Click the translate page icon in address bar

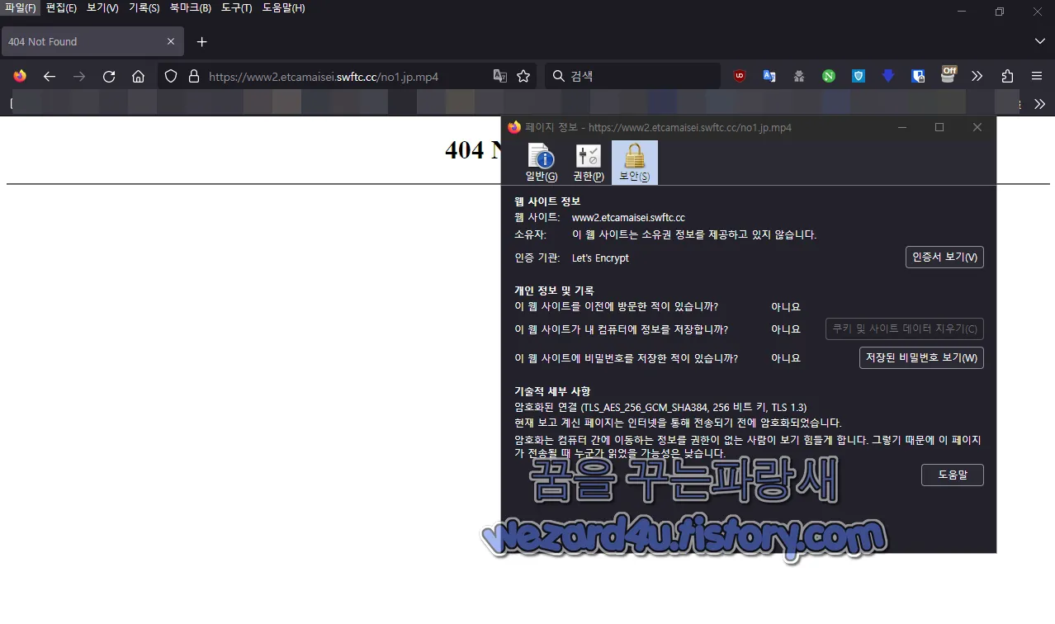(x=499, y=76)
